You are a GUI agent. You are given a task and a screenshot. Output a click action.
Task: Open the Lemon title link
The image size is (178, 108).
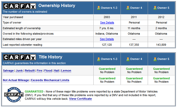pyautogui.click(x=66, y=71)
